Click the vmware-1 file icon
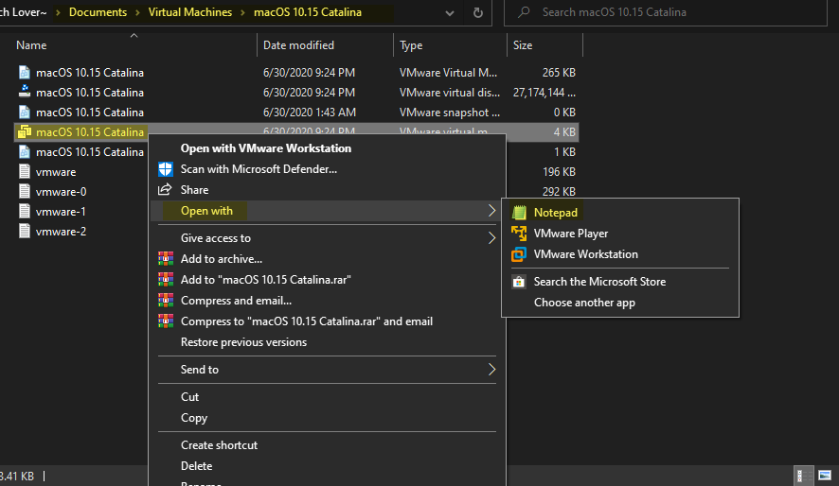Viewport: 839px width, 486px height. tap(24, 211)
